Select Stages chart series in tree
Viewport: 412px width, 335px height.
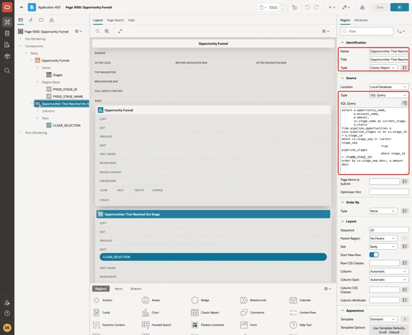tap(58, 75)
